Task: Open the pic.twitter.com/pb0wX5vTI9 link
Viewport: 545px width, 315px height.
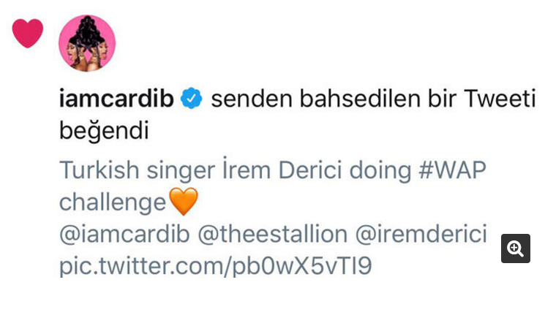Action: [215, 267]
